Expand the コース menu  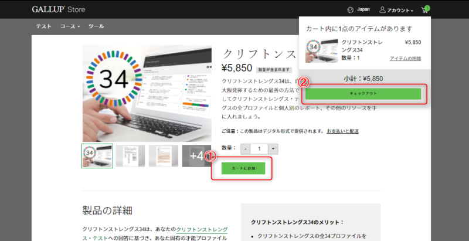pos(70,26)
